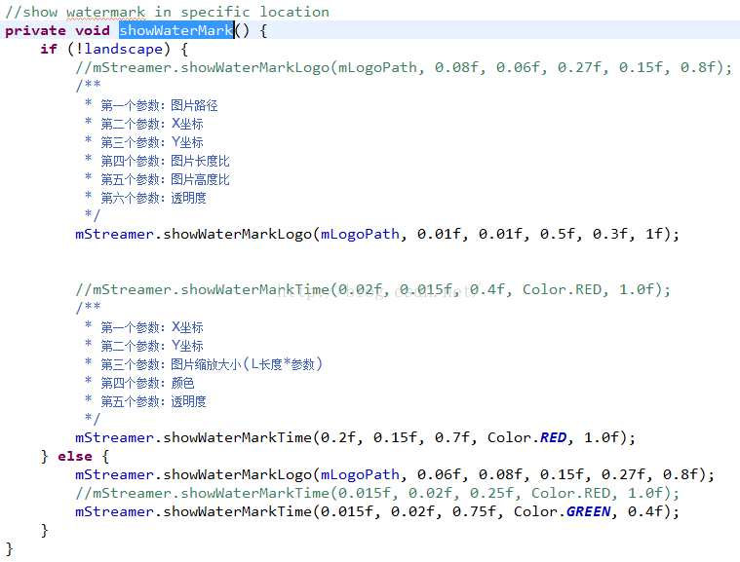Click the "0.7f" argument in showWaterMarkTime call
740x562 pixels.
click(451, 437)
